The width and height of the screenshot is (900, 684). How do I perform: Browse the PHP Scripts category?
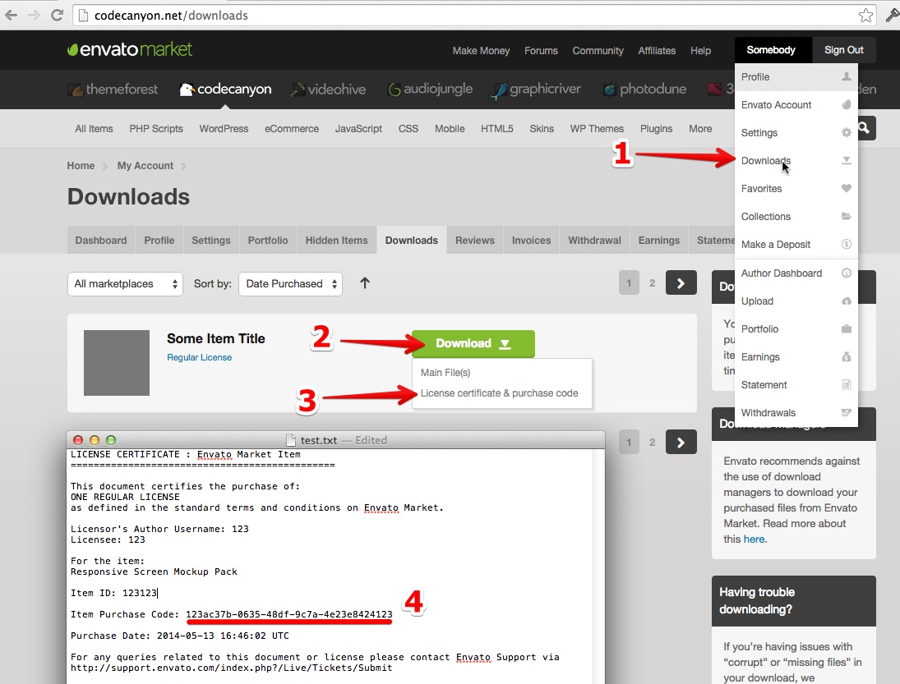(x=156, y=128)
